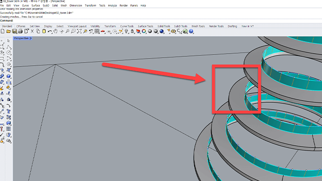Switch to the Select toolbar tab
322x181 pixels.
(60, 26)
